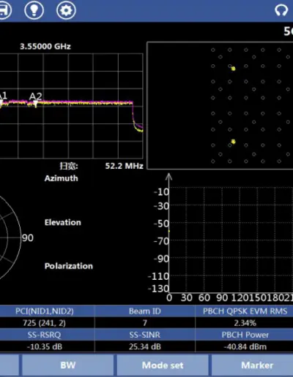293x377 pixels.
Task: Select the Polarization label
Action: 69,266
